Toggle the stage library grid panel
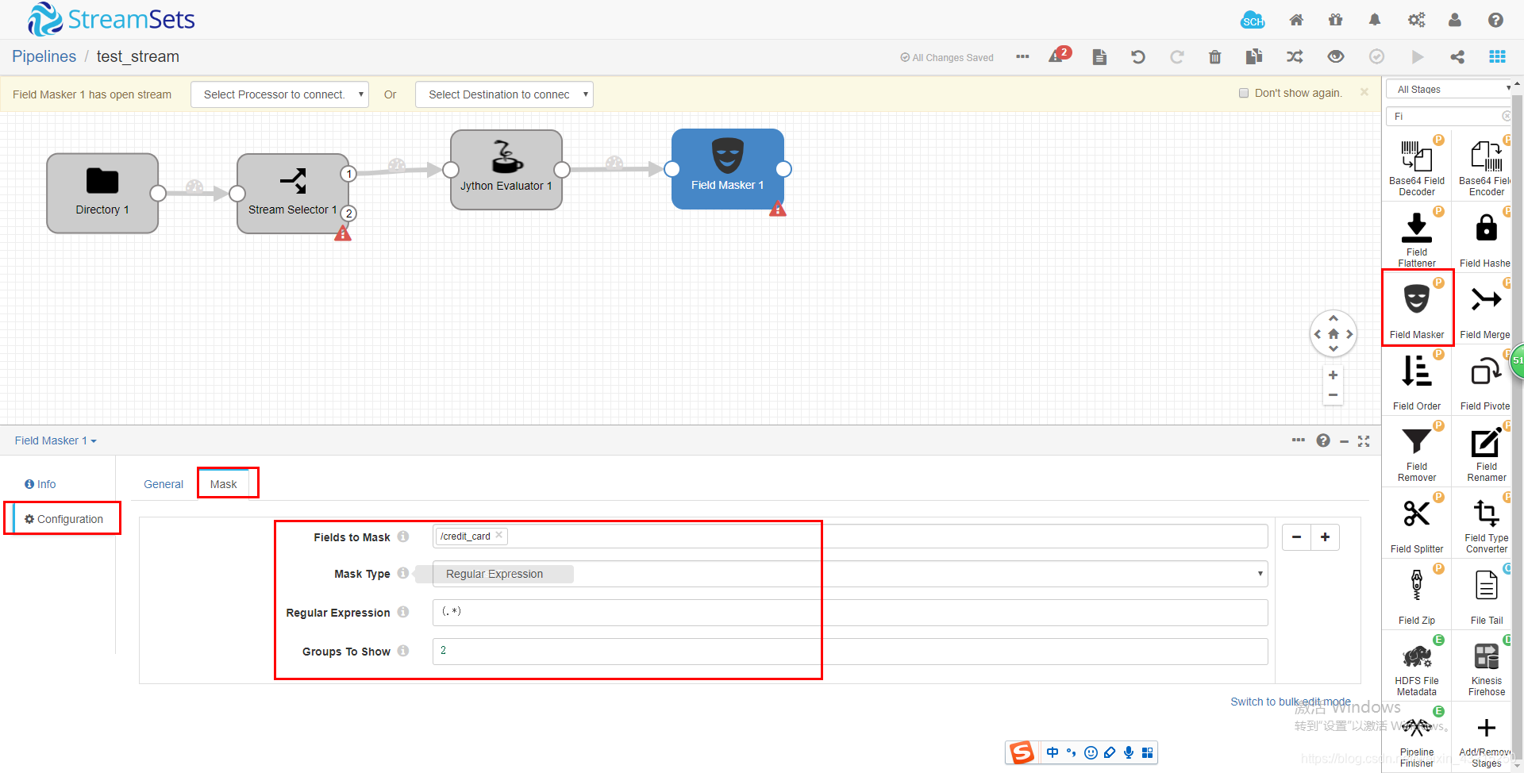This screenshot has width=1524, height=773. [1498, 56]
